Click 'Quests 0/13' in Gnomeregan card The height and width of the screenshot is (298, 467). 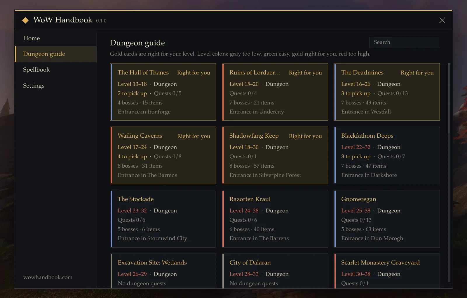356,220
